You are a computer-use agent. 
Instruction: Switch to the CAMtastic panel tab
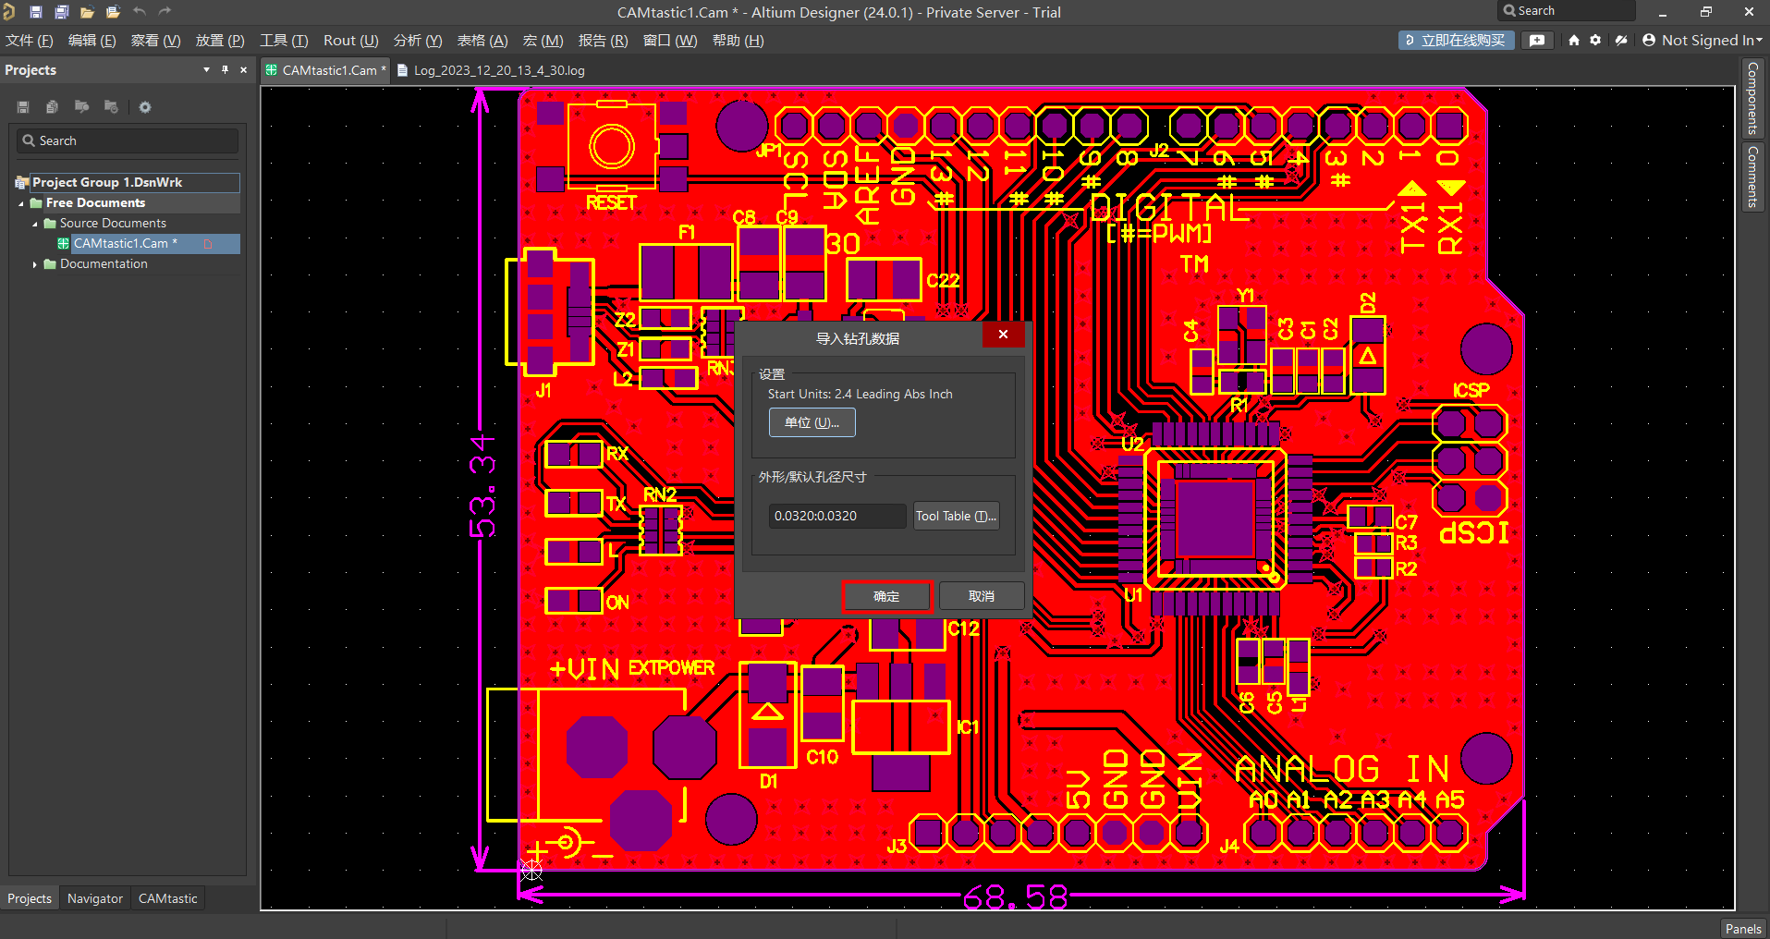167,898
